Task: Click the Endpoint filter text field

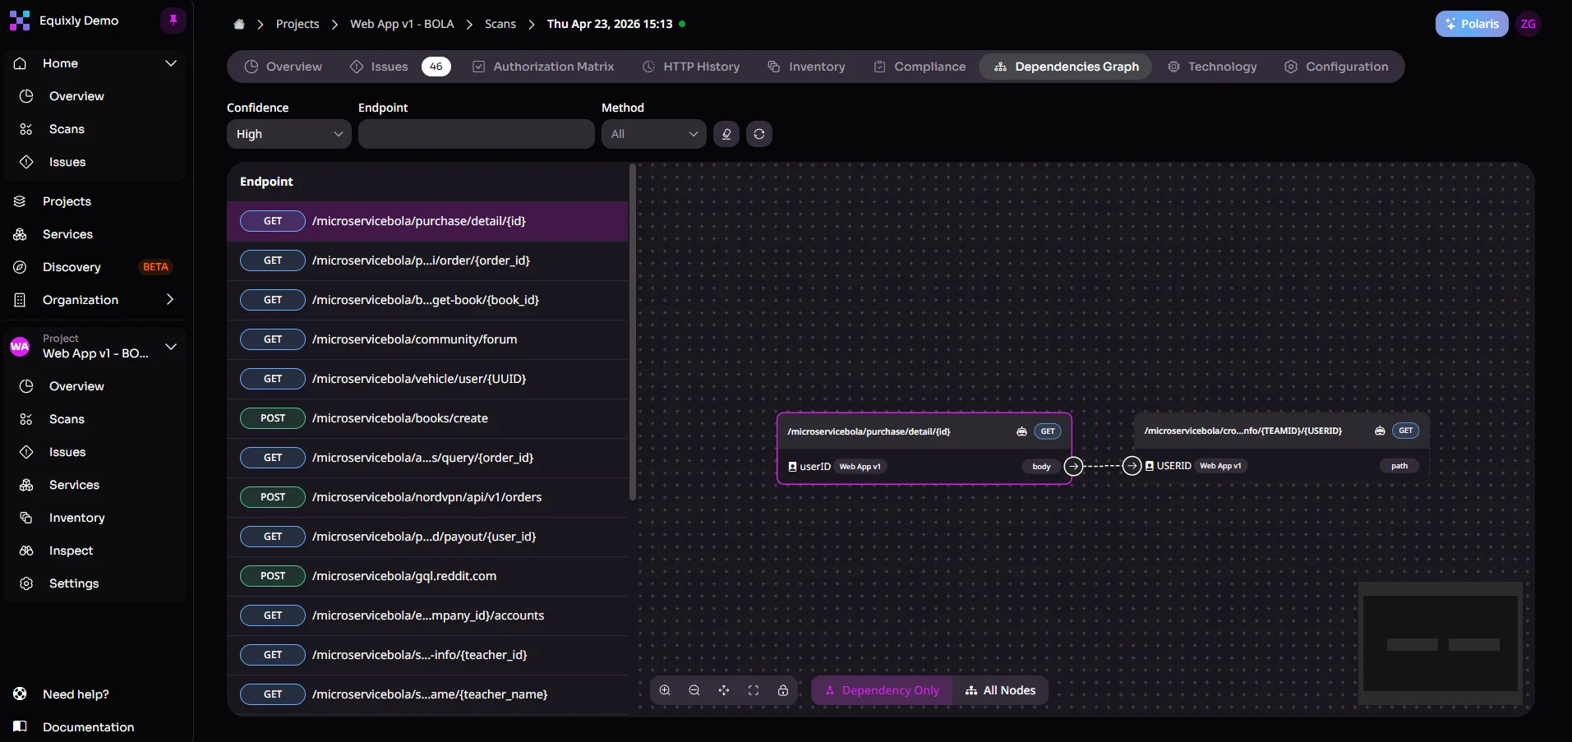Action: coord(477,134)
